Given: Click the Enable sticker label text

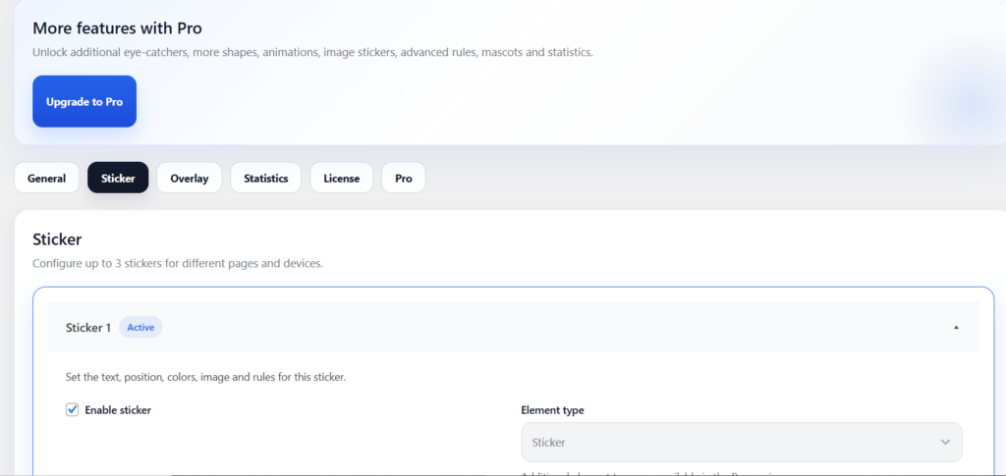Looking at the screenshot, I should pyautogui.click(x=118, y=409).
